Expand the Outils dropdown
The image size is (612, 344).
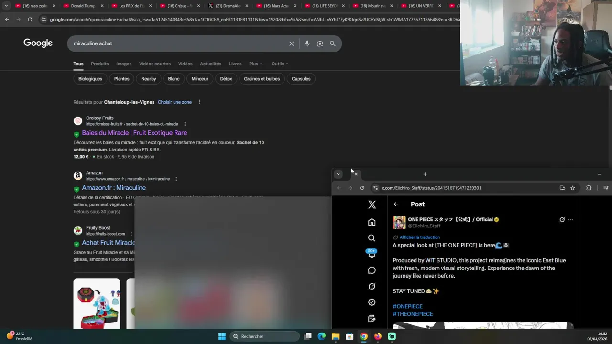point(280,64)
